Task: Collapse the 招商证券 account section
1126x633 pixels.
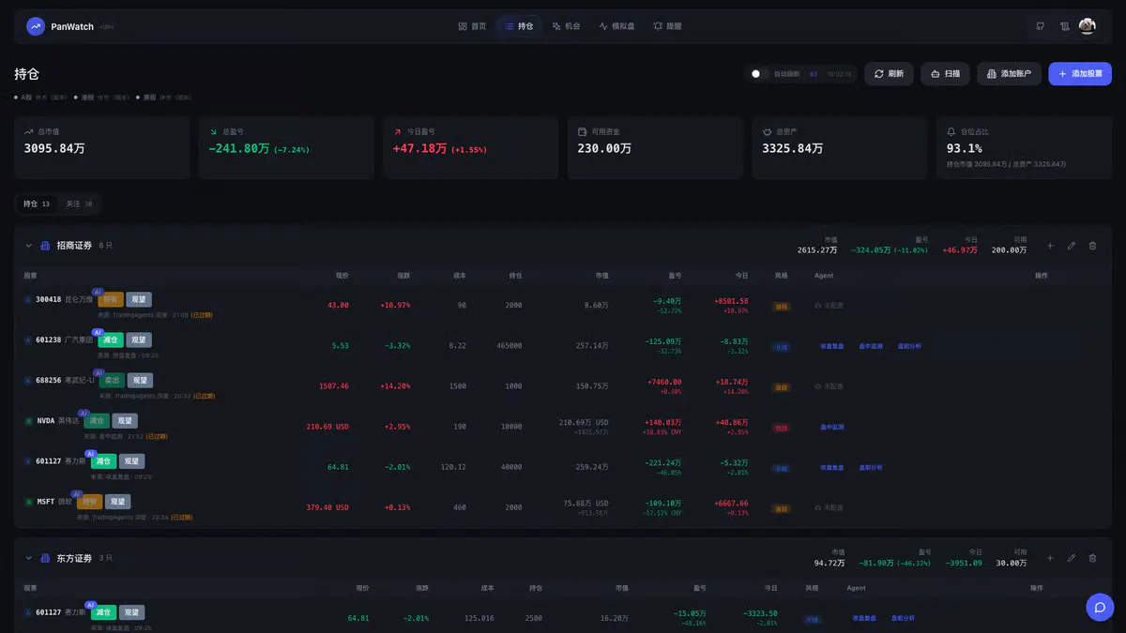Action: point(28,246)
